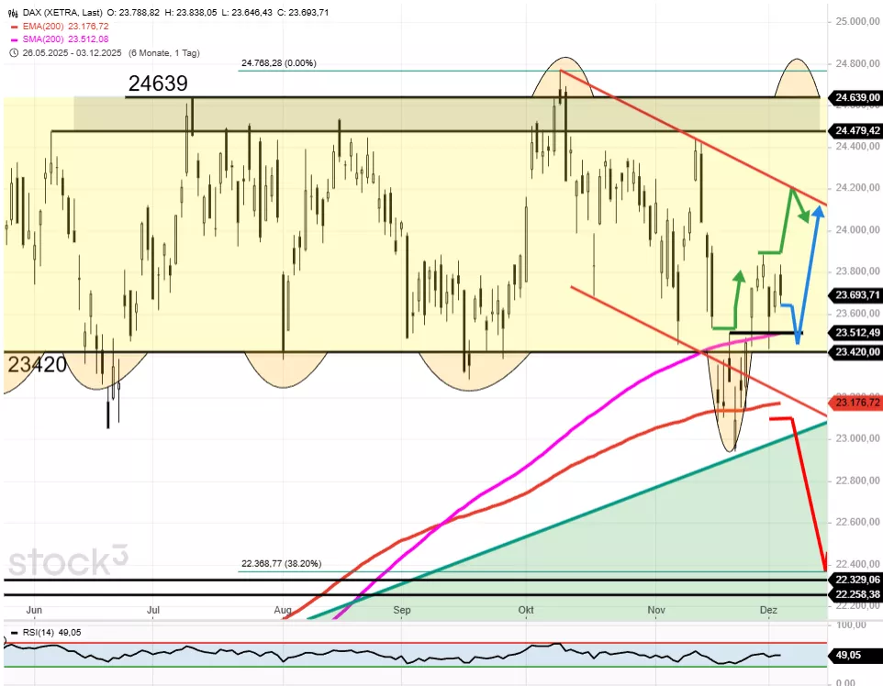Click the Nov label on the time axis
This screenshot has width=883, height=686.
click(x=655, y=610)
